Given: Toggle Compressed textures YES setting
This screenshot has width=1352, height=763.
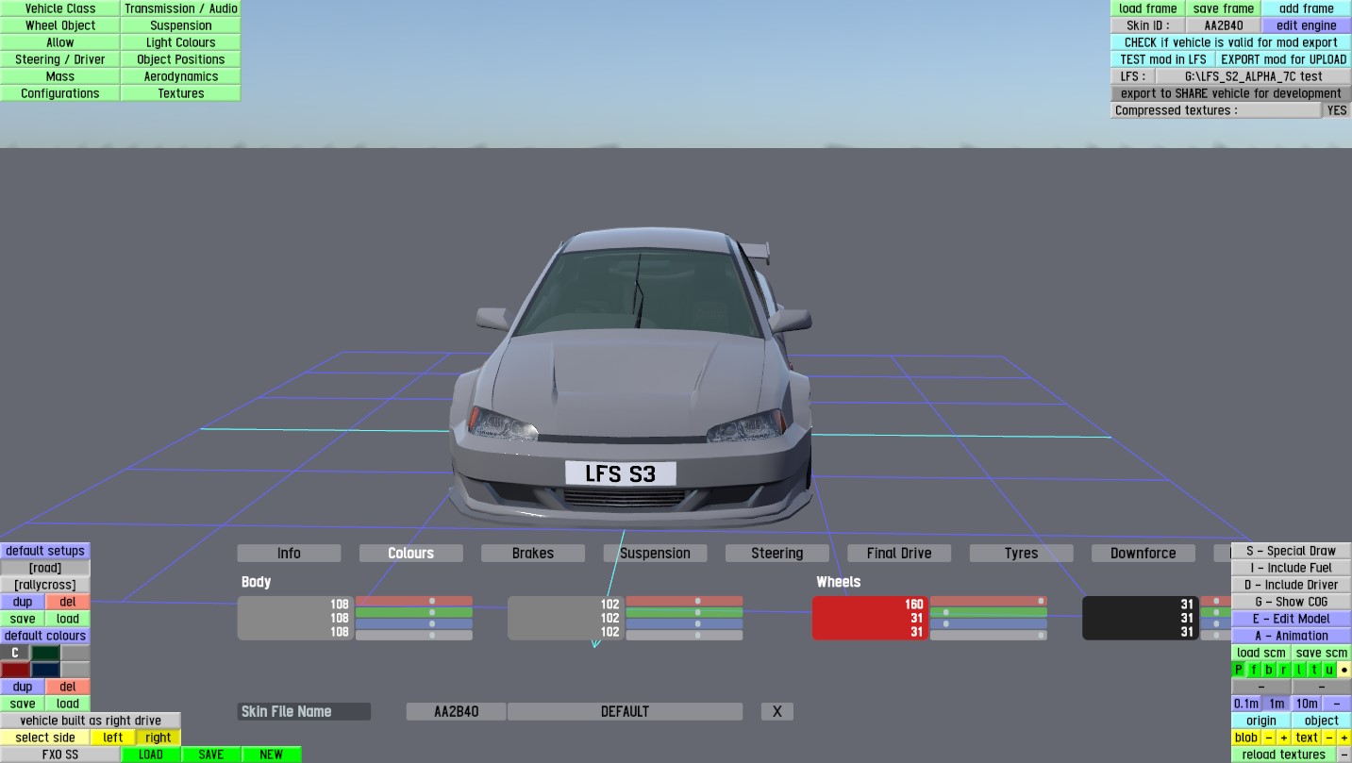Looking at the screenshot, I should (1337, 110).
